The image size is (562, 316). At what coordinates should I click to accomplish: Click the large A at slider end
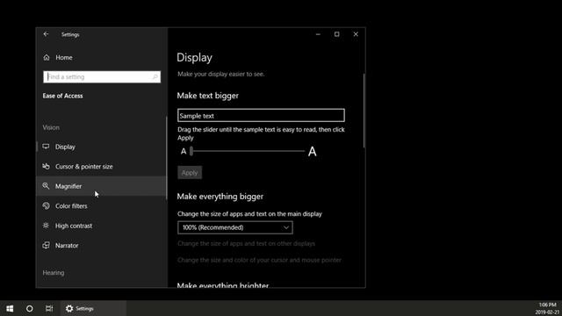click(313, 152)
